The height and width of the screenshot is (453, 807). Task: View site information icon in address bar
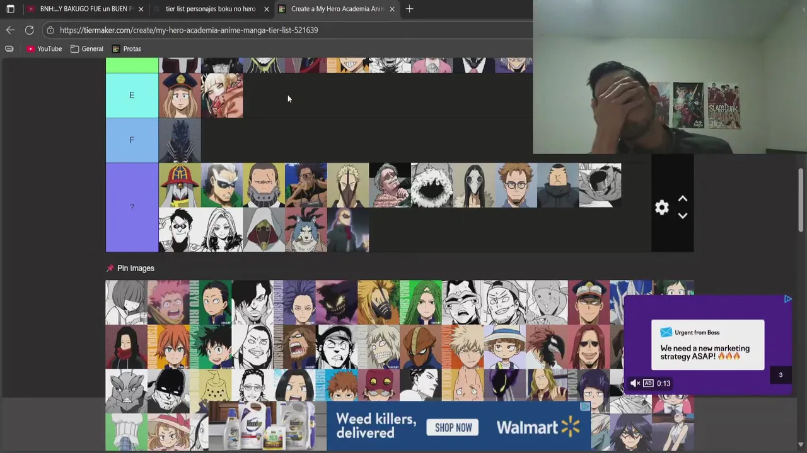(x=50, y=30)
